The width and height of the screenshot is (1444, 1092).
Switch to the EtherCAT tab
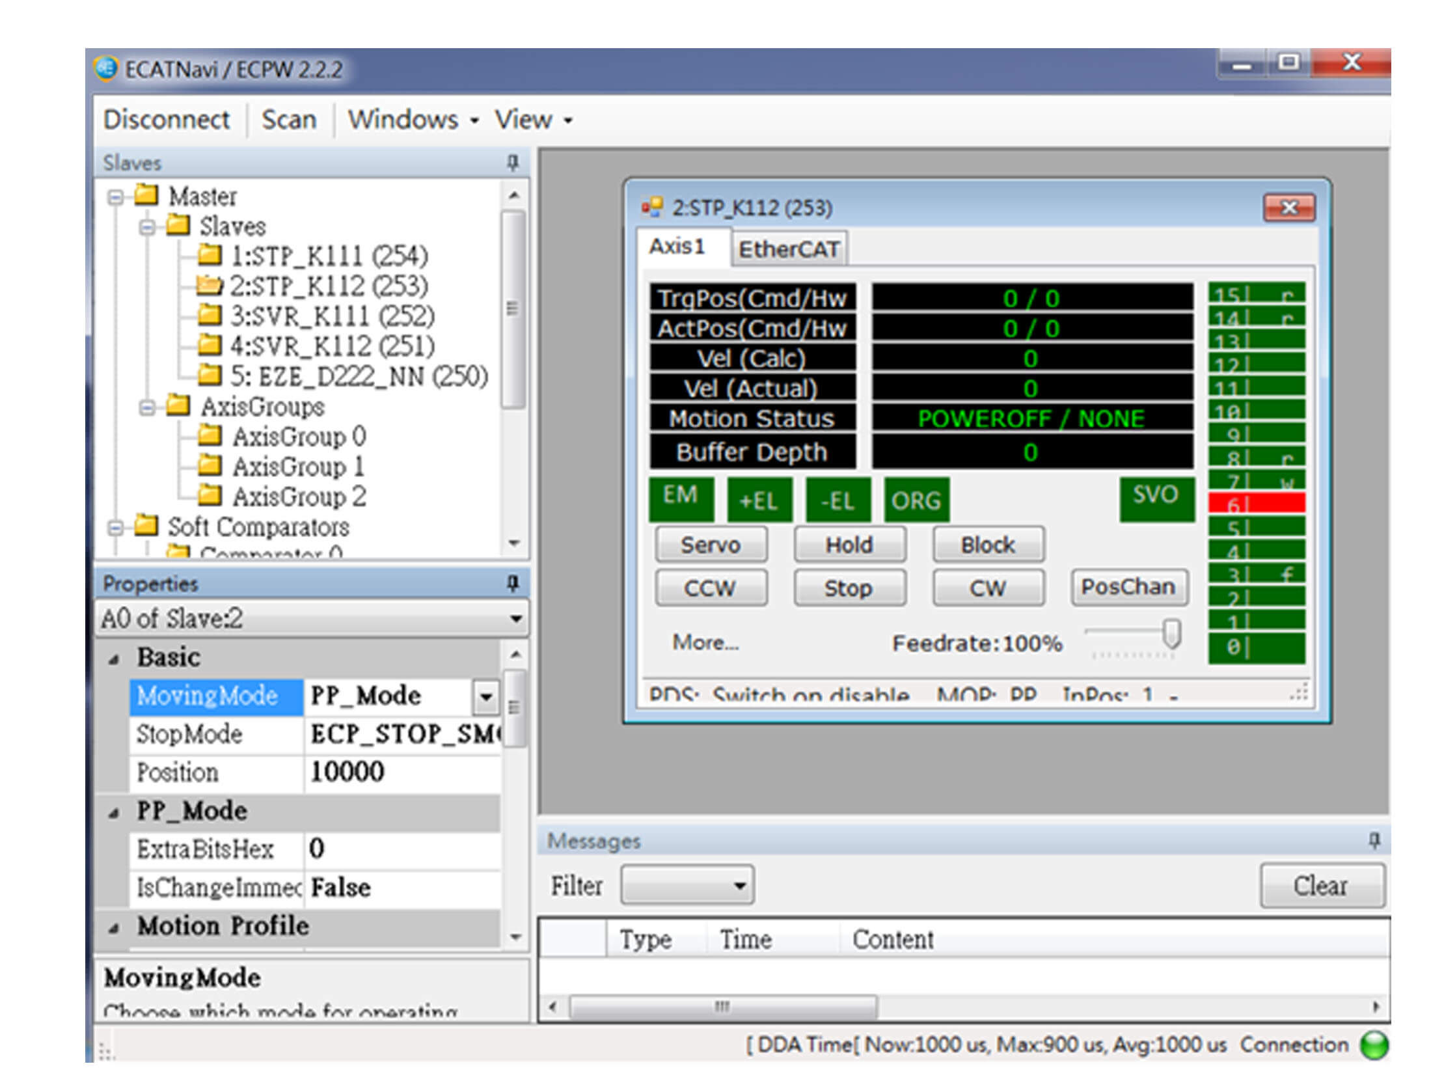coord(789,249)
